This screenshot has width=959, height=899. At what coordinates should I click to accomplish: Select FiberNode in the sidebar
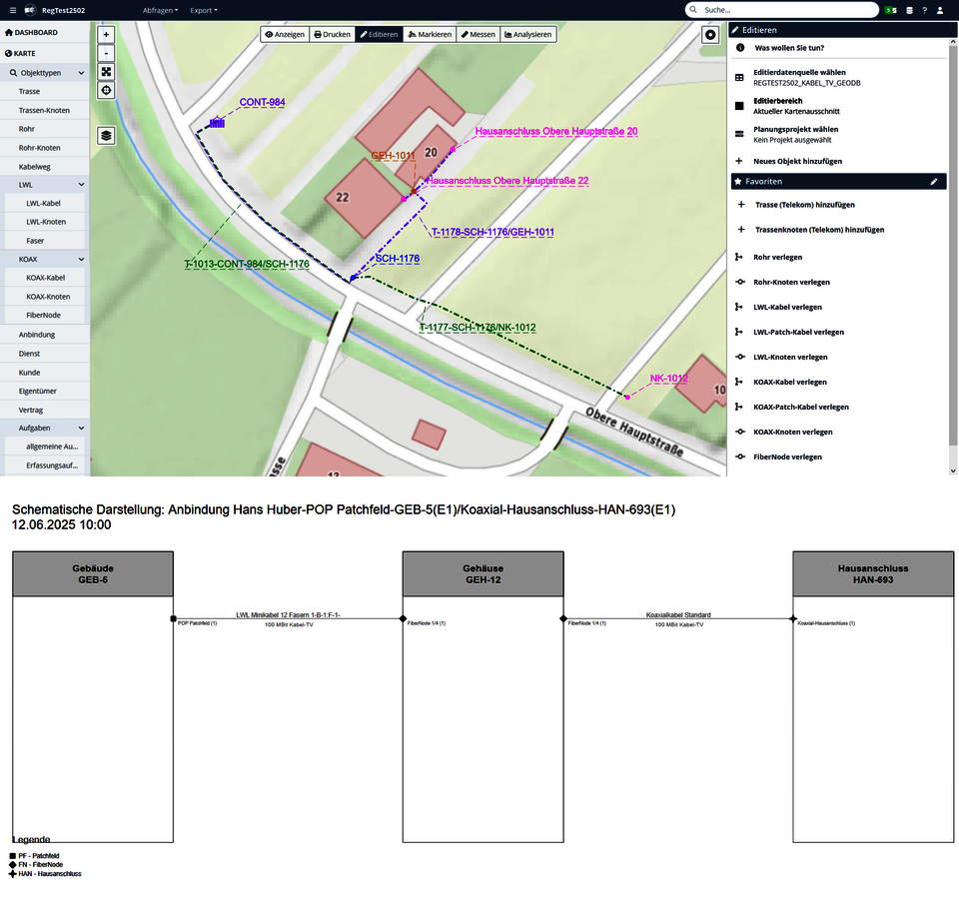pyautogui.click(x=44, y=315)
